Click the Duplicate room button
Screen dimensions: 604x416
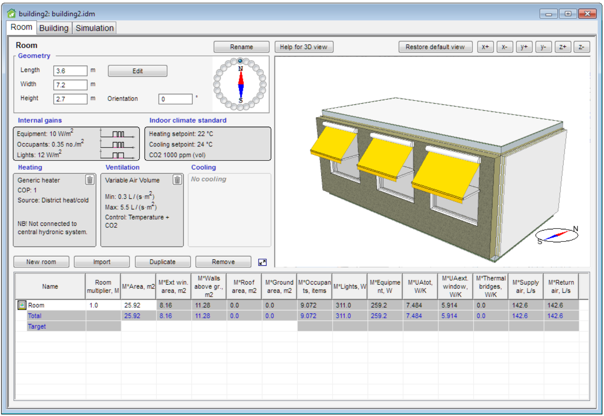click(x=162, y=262)
